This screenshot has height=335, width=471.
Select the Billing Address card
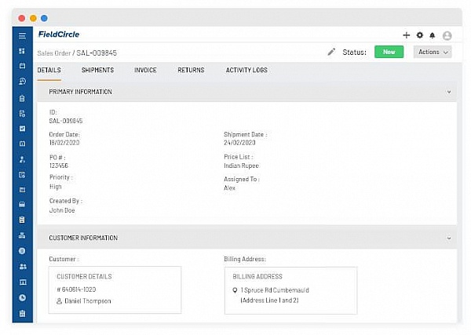click(x=290, y=290)
